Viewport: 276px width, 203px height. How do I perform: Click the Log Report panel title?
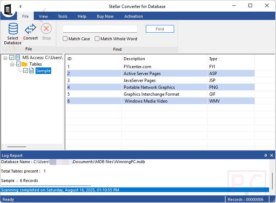[12, 156]
